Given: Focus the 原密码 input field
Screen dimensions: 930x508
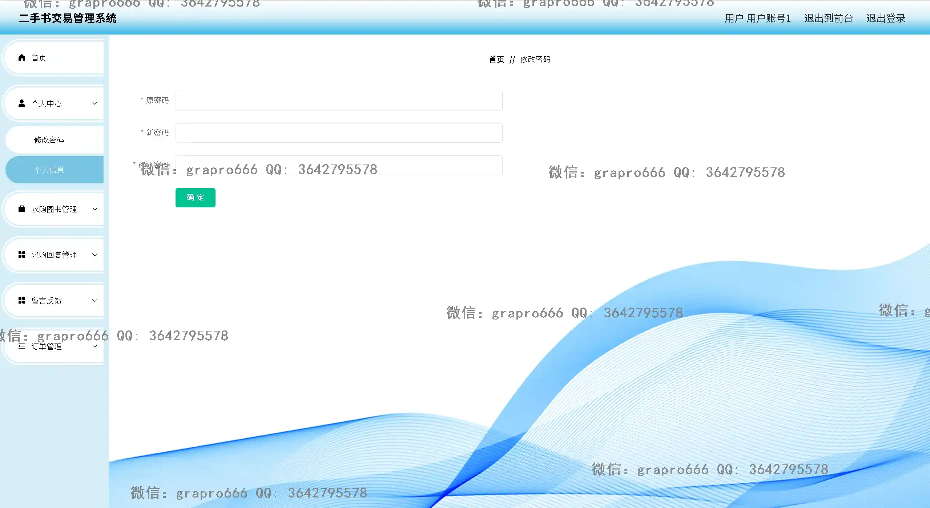Looking at the screenshot, I should pos(339,101).
